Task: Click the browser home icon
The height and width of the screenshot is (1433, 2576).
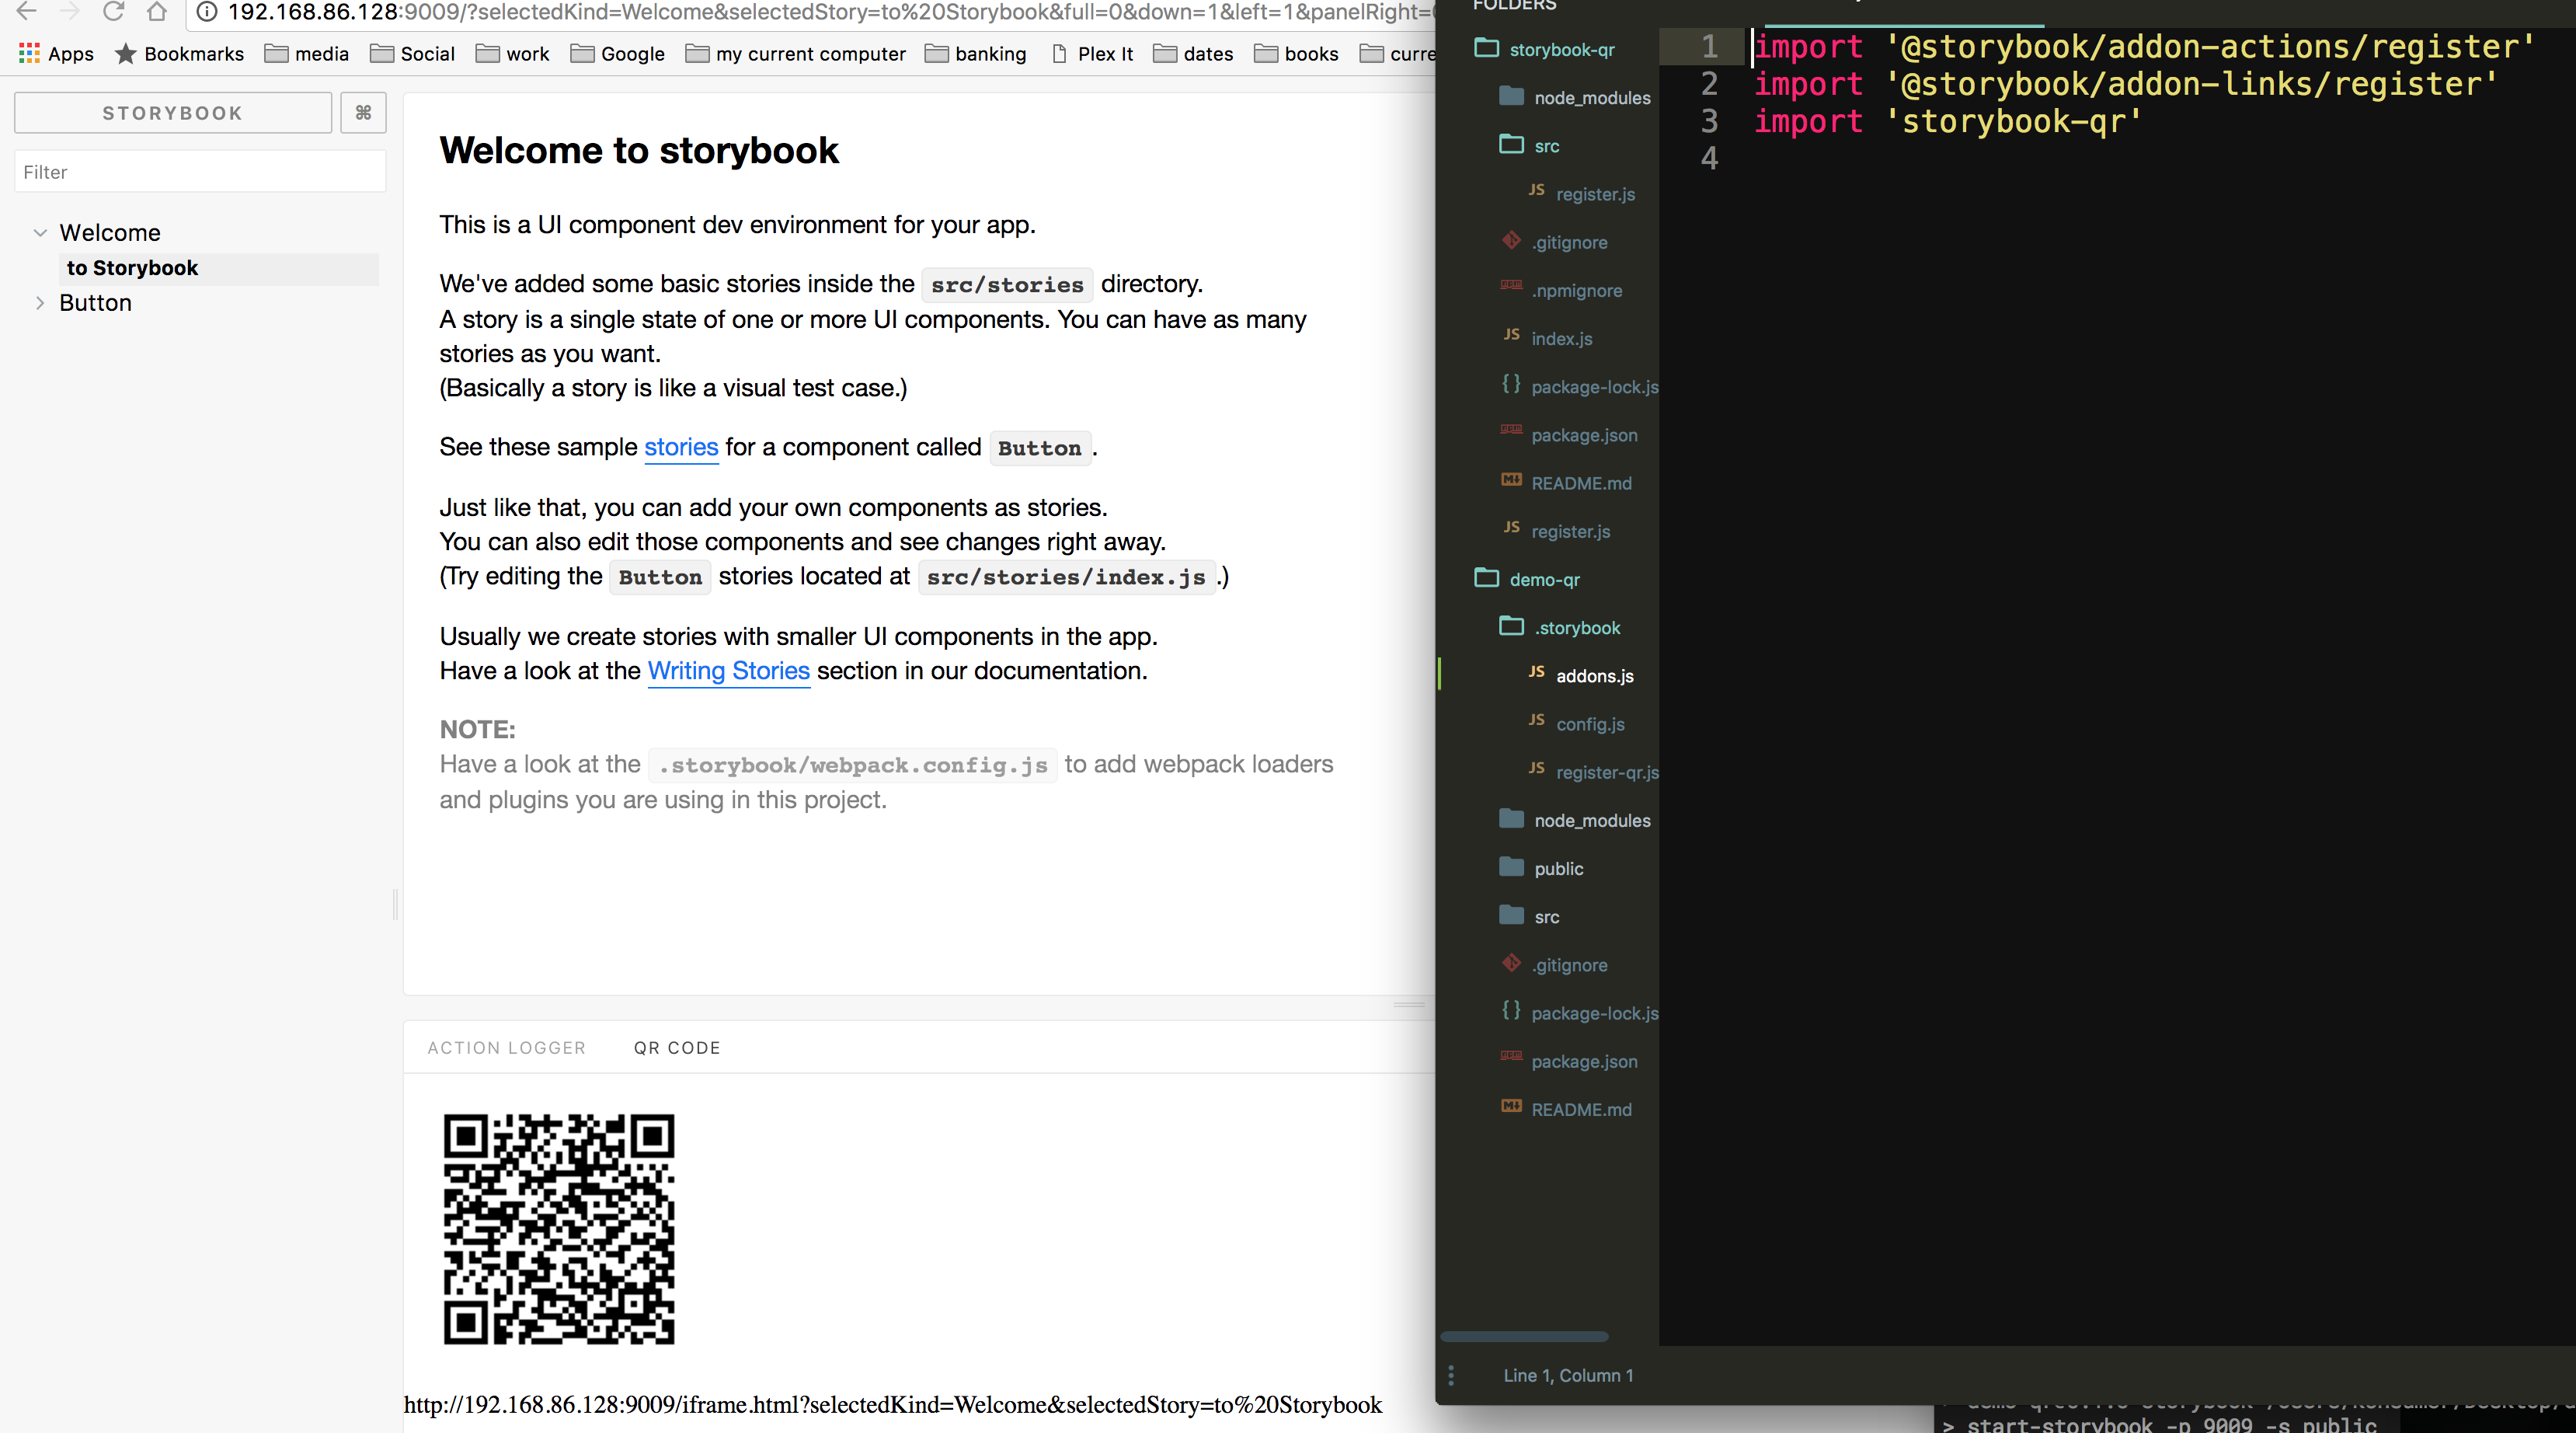Action: tap(157, 12)
